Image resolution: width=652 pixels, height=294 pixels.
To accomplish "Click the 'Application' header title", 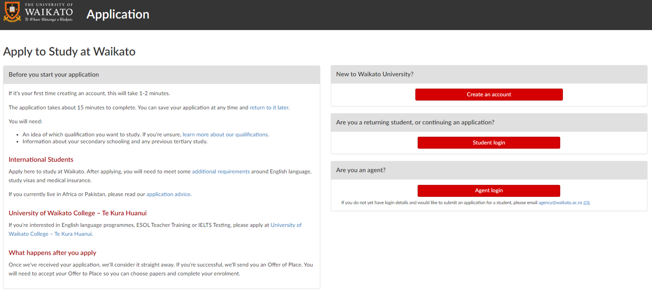I will (118, 14).
